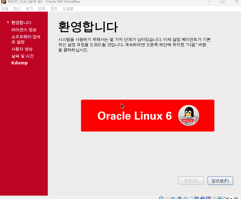
Task: Open the 보기 menu
Action: (29, 9)
